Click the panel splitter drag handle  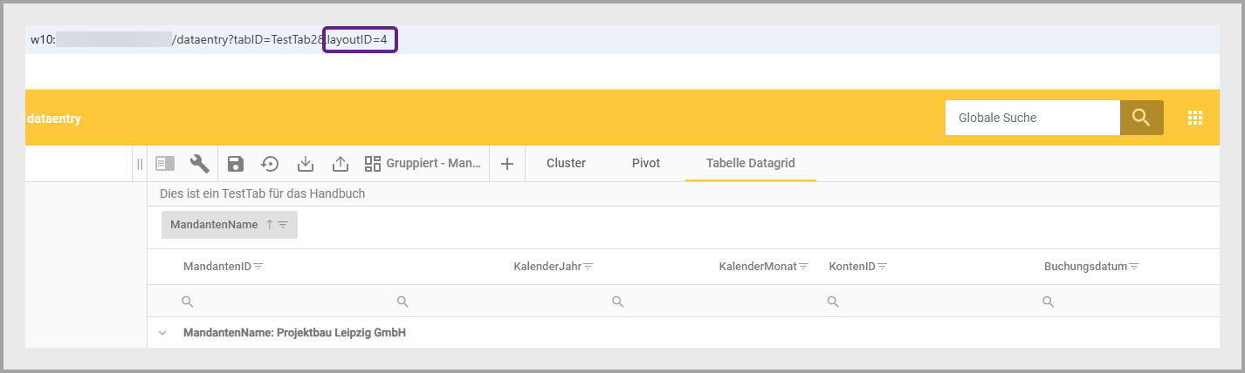click(140, 164)
